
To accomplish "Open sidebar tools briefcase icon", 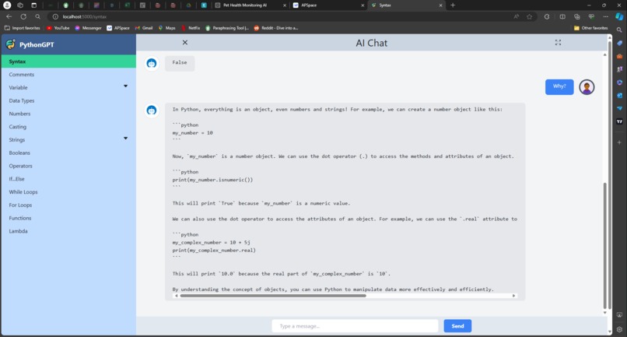I will click(619, 56).
